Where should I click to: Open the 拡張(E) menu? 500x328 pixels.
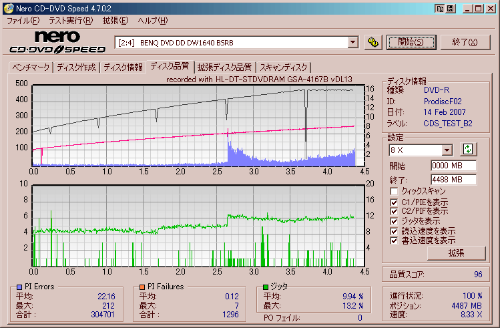pyautogui.click(x=115, y=21)
